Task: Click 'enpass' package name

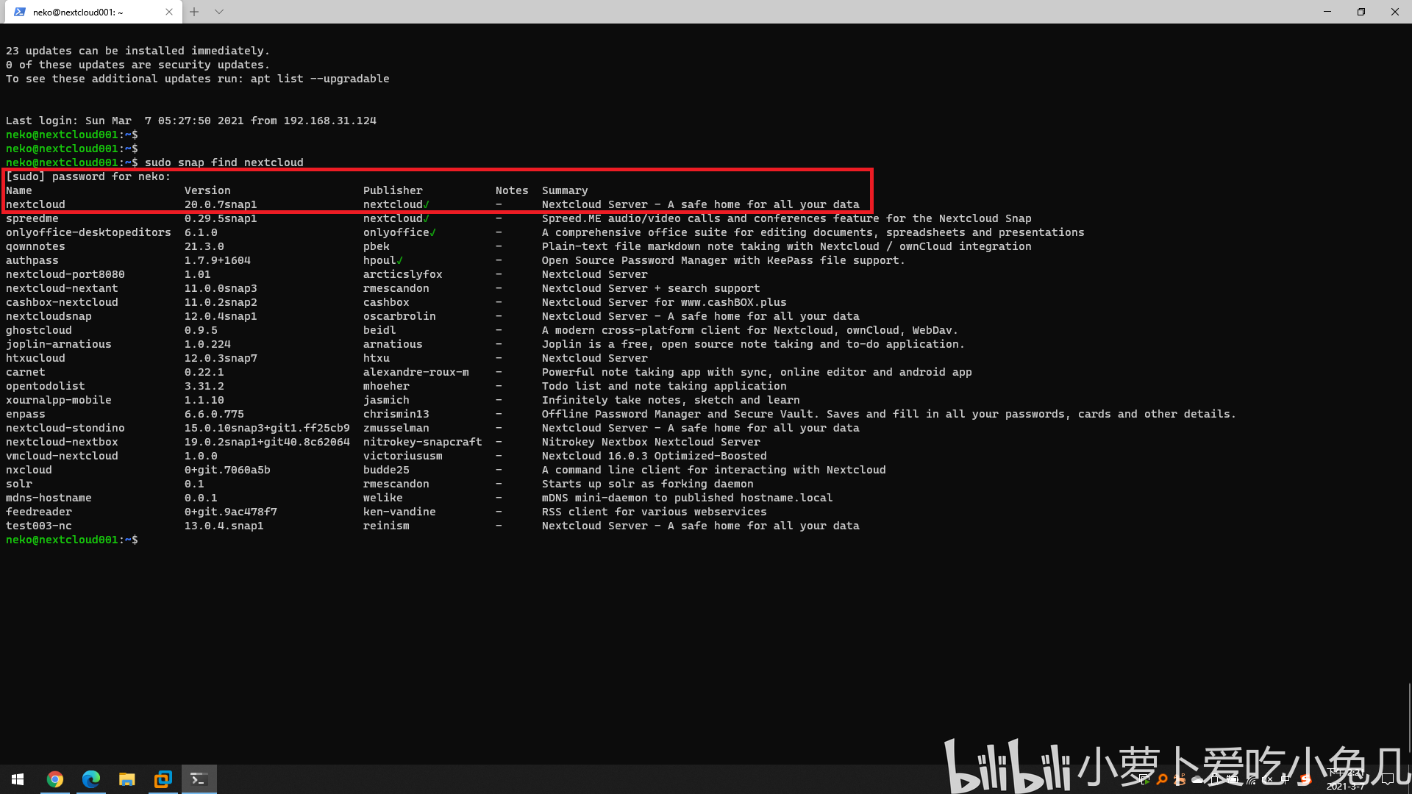Action: [26, 414]
